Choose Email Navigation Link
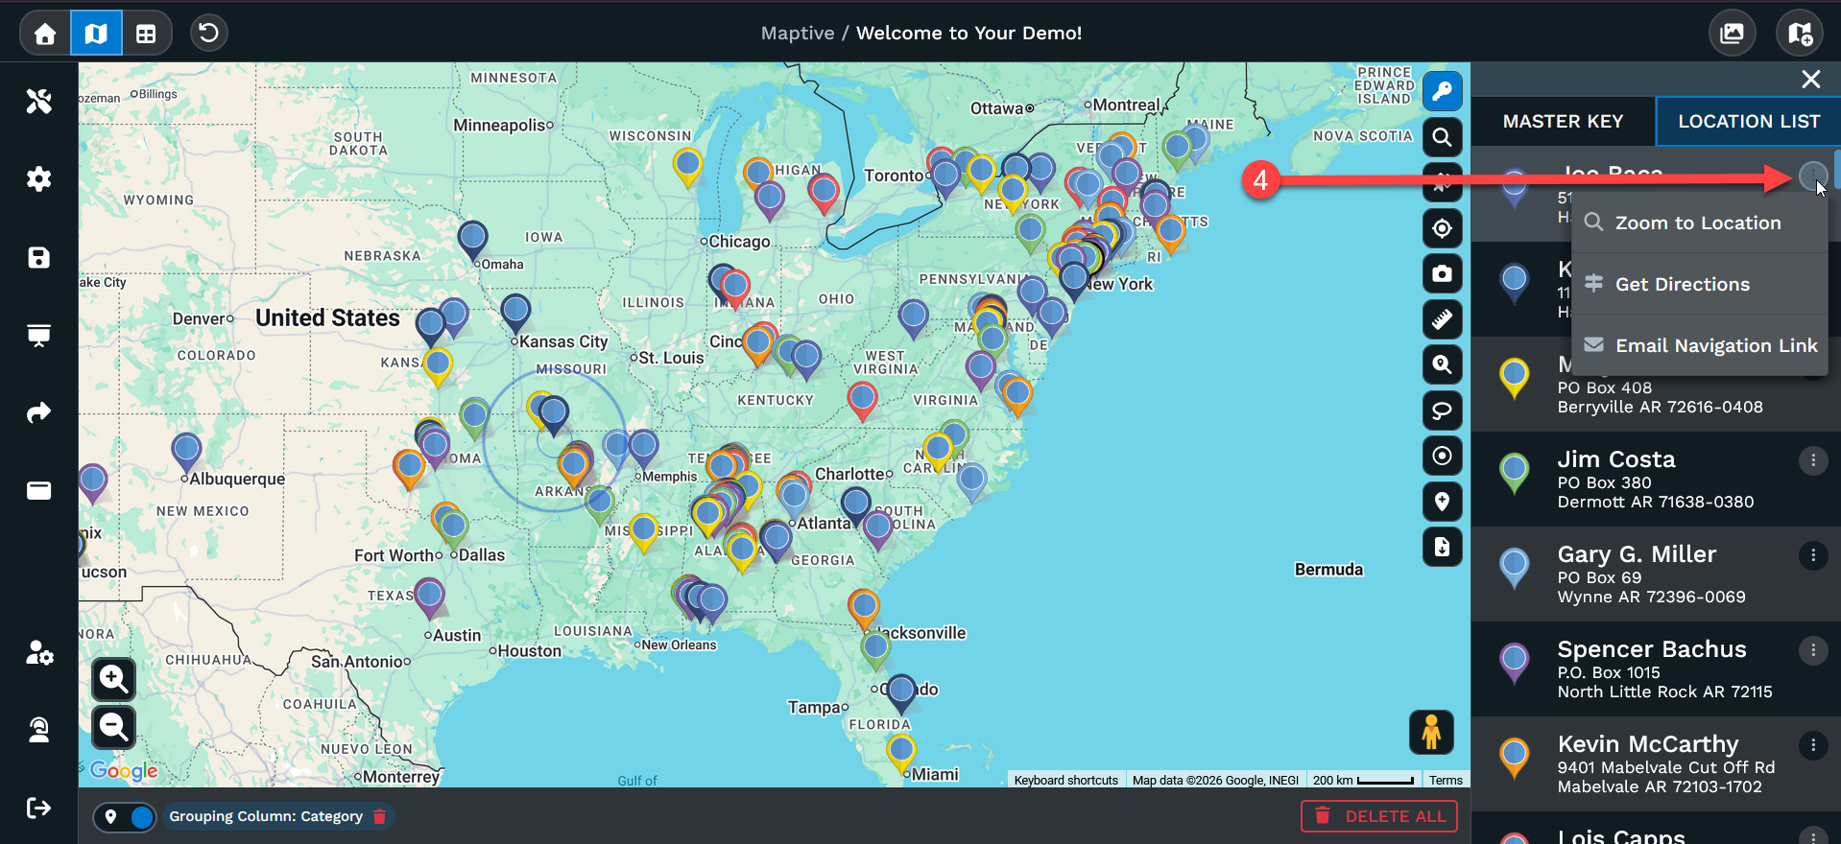1841x844 pixels. (x=1699, y=345)
